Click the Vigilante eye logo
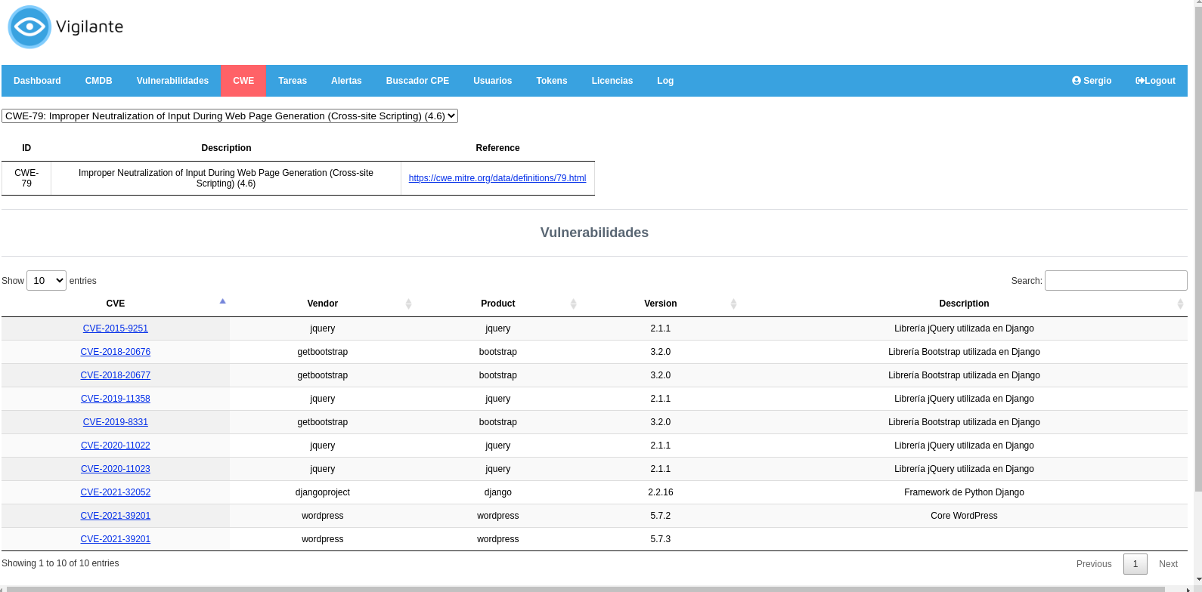Viewport: 1202px width, 592px height. [x=29, y=27]
